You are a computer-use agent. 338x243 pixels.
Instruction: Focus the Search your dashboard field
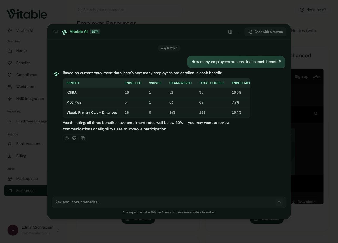129,10
